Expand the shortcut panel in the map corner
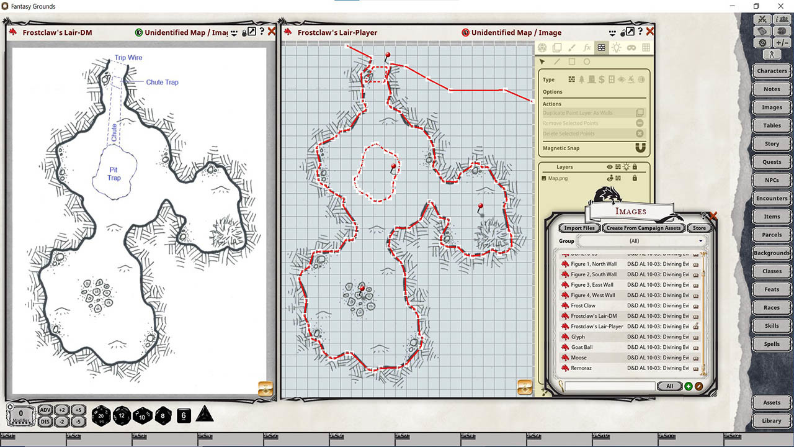The height and width of the screenshot is (447, 794). [x=524, y=387]
